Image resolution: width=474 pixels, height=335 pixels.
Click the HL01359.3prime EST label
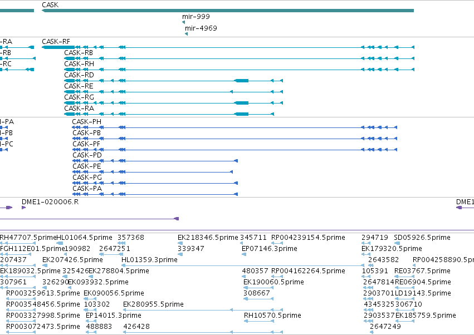[149, 260]
